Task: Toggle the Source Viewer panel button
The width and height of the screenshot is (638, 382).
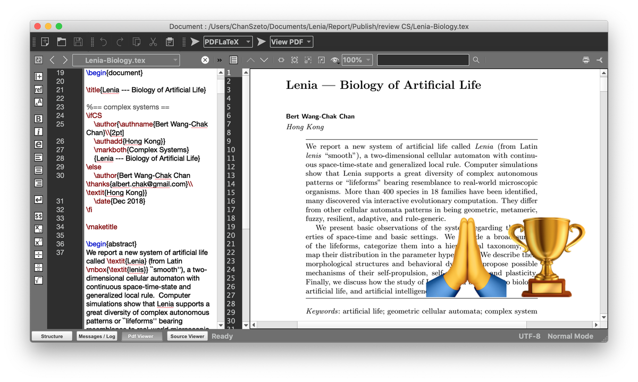Action: [x=187, y=336]
